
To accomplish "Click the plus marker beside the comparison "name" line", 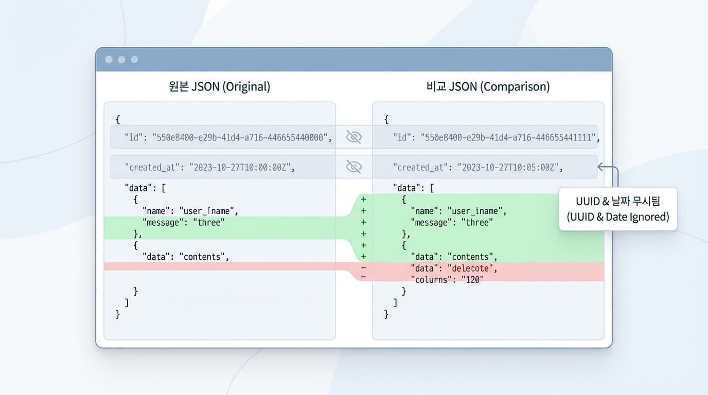I will (x=363, y=211).
